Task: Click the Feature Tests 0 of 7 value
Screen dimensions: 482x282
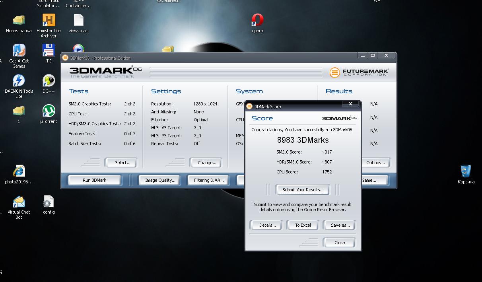Action: tap(130, 134)
